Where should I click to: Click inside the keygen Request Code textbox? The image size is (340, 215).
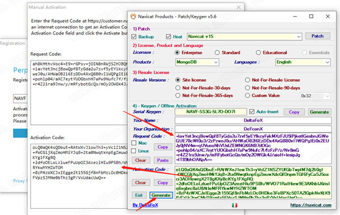tap(253, 148)
